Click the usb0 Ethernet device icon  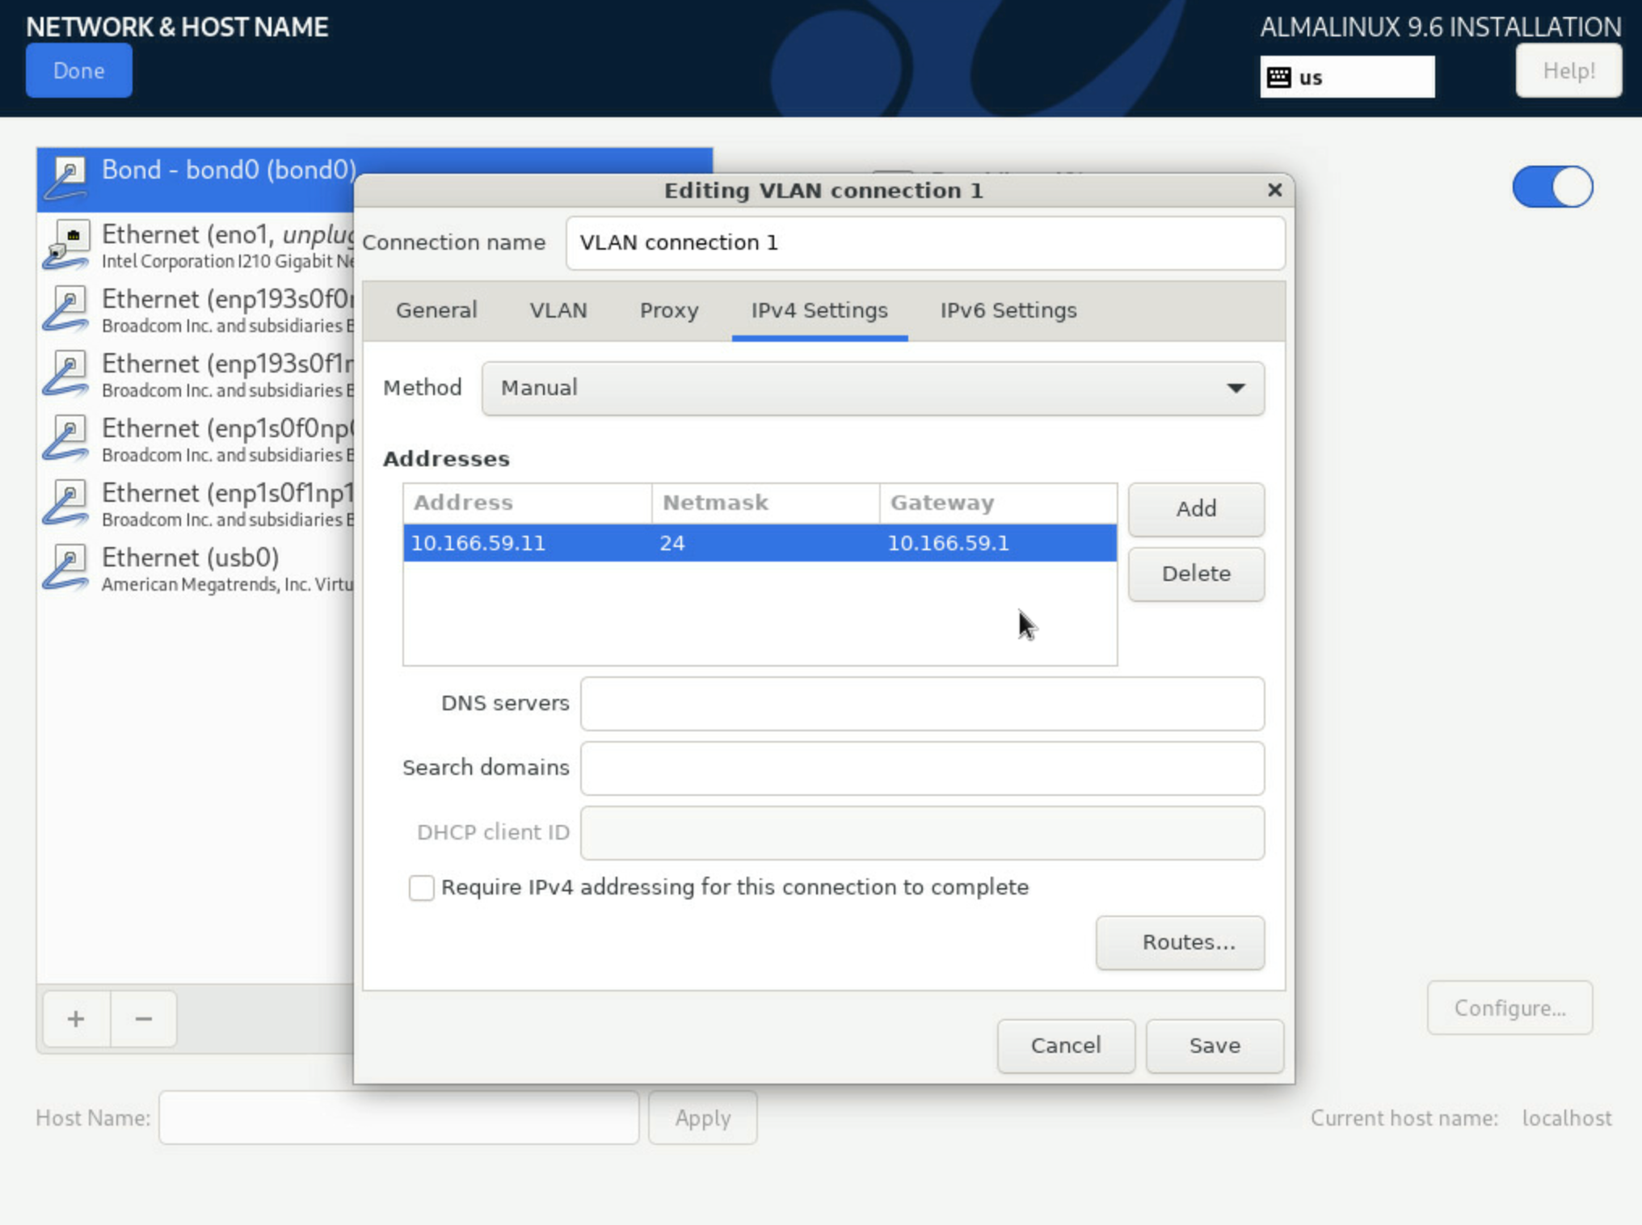(66, 568)
